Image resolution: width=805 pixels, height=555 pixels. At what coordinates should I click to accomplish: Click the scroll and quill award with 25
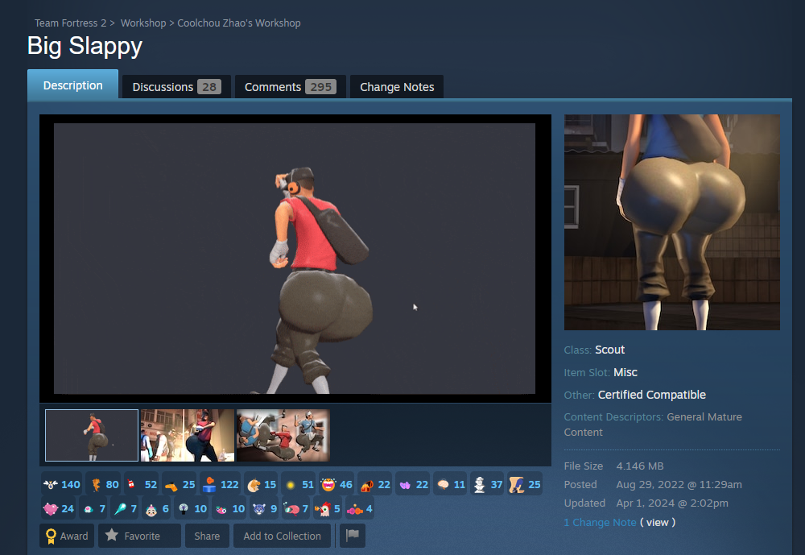[x=525, y=484]
